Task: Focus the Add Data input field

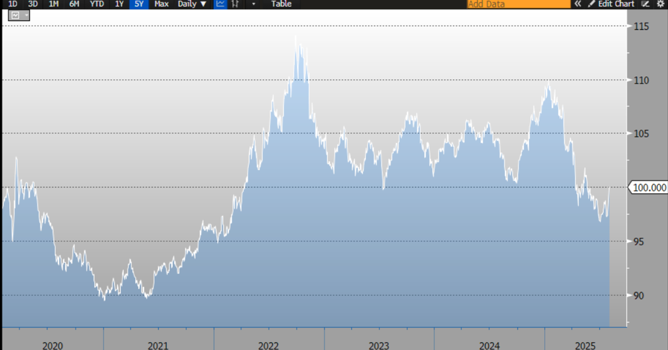Action: click(518, 4)
